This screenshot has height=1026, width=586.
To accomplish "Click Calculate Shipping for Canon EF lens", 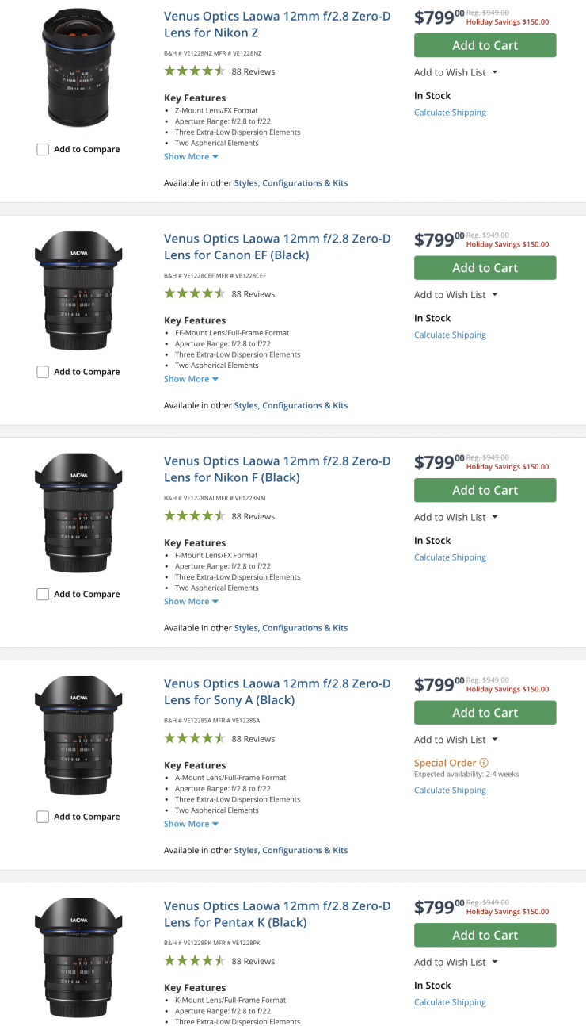I will (450, 335).
